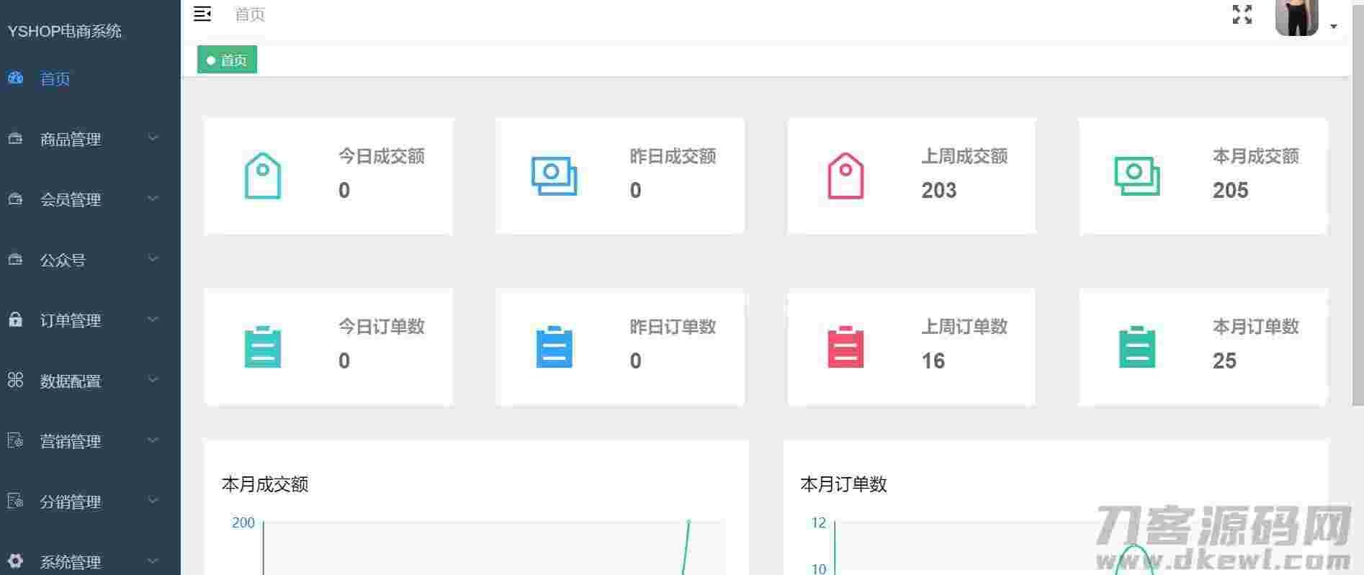Click the 上周成交额 value 203
This screenshot has height=575, width=1364.
point(939,190)
